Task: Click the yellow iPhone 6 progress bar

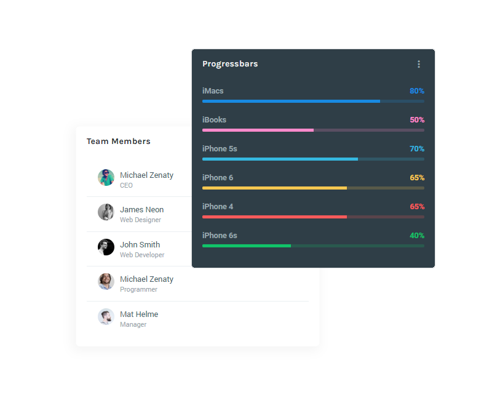Action: (x=313, y=188)
